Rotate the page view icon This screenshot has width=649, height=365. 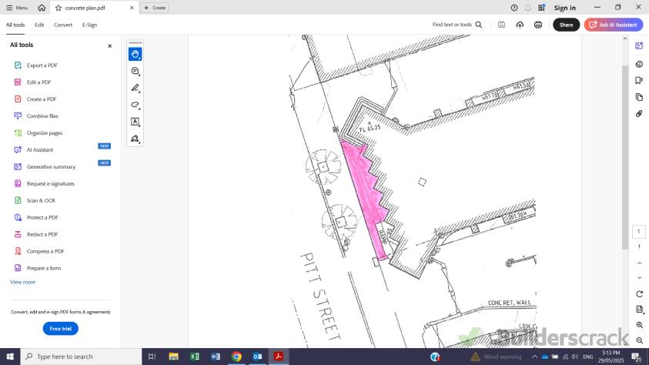[x=639, y=294]
